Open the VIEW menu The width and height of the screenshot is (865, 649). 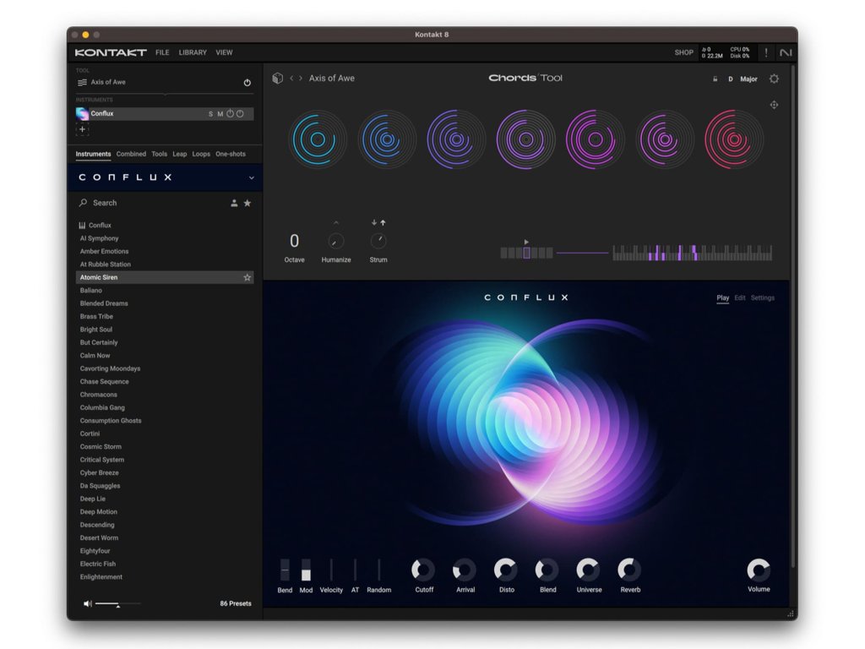tap(224, 52)
